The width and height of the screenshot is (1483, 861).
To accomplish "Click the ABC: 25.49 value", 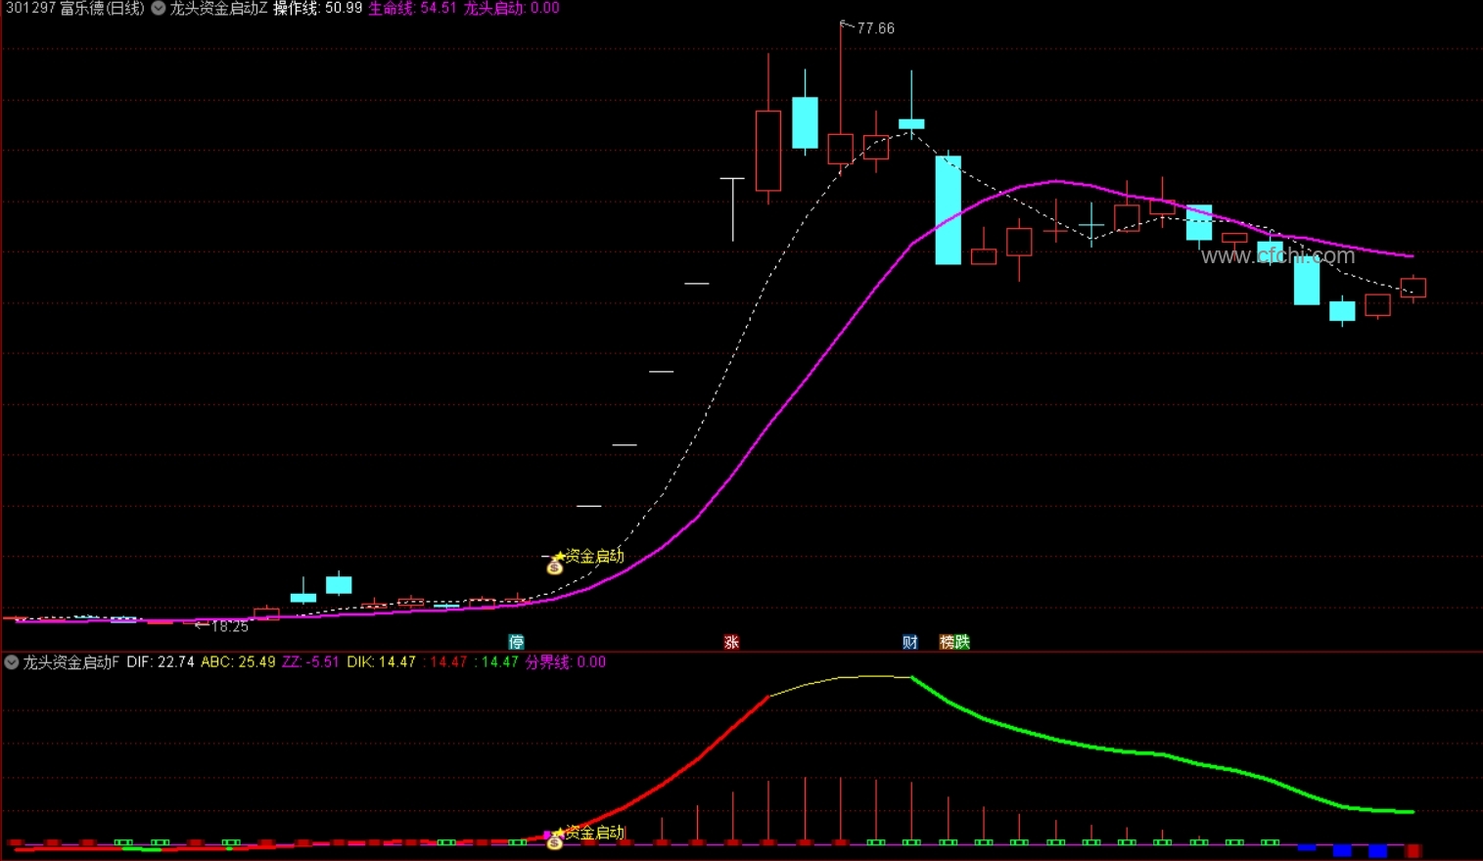I will click(238, 662).
